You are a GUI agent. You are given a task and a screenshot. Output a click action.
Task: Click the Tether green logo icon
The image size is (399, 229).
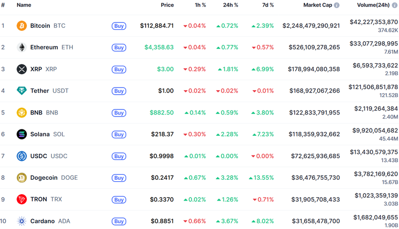pos(21,91)
